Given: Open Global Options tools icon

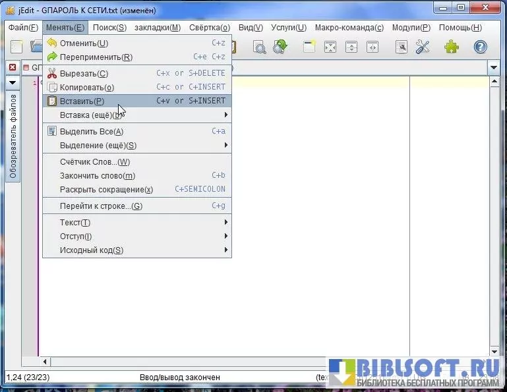Looking at the screenshot, I should [x=423, y=47].
